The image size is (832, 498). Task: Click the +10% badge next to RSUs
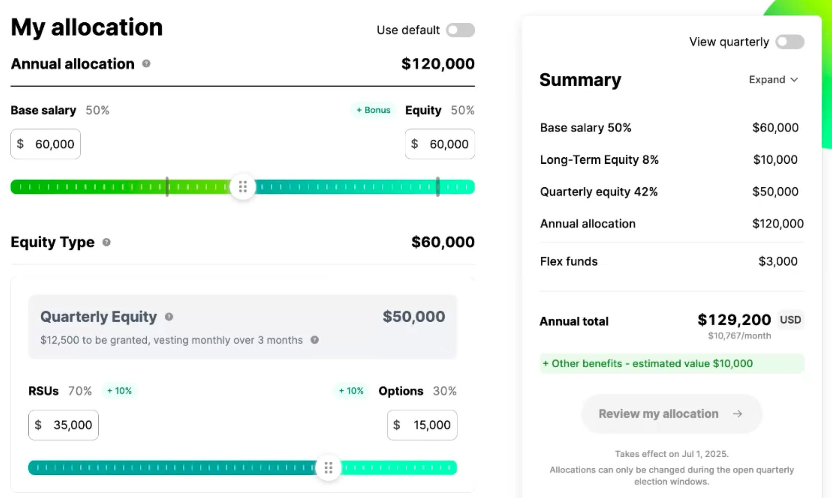119,391
